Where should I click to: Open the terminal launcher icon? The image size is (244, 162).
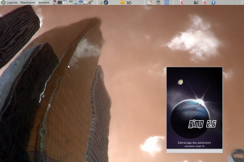tap(60, 2)
